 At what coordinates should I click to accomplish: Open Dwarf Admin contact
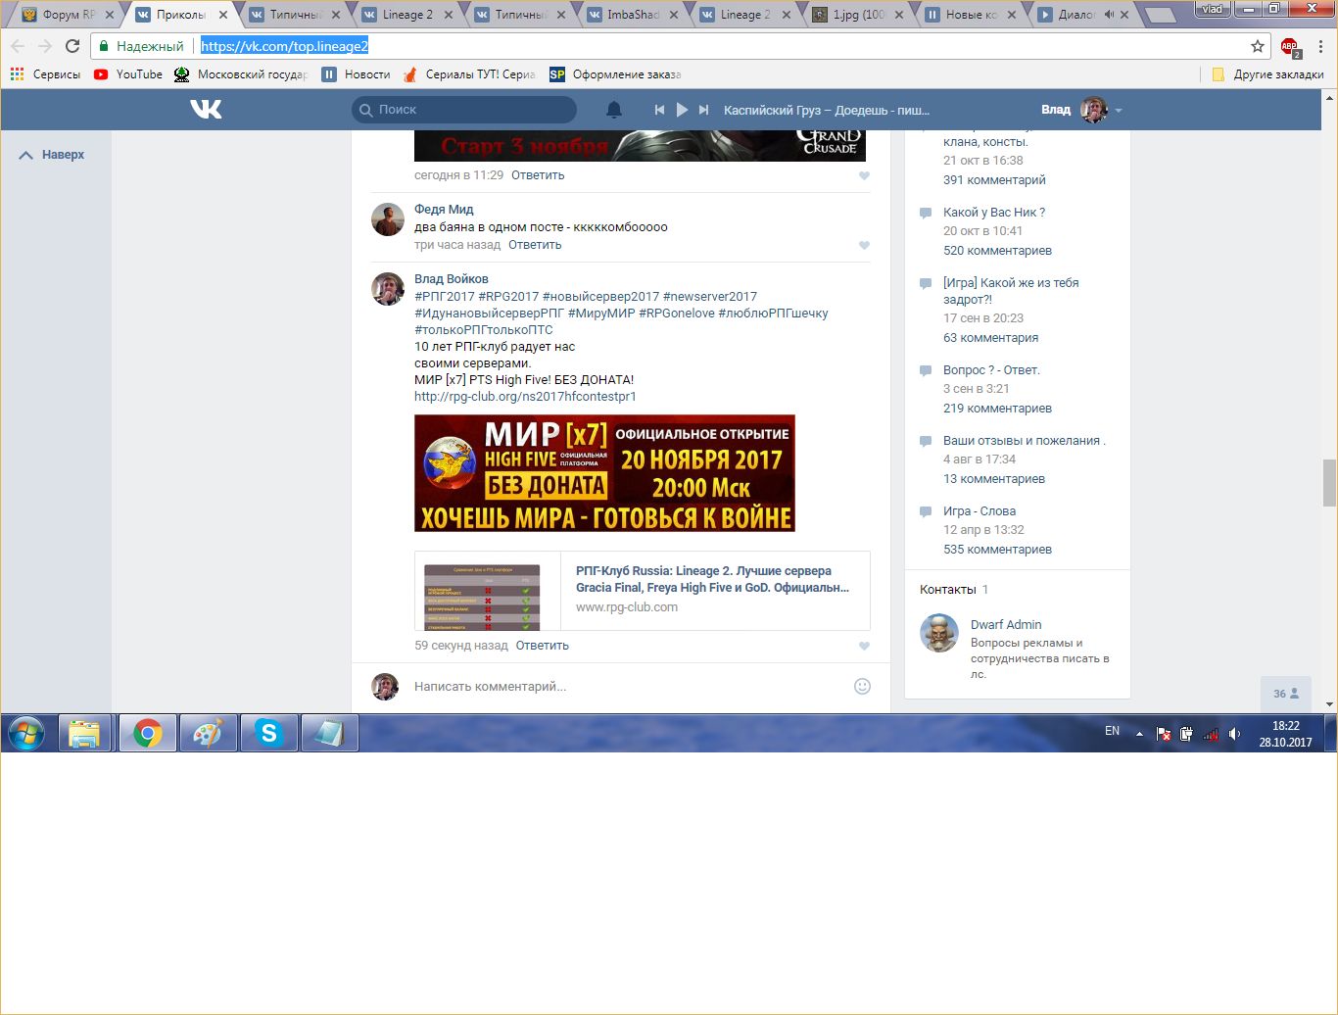1006,625
